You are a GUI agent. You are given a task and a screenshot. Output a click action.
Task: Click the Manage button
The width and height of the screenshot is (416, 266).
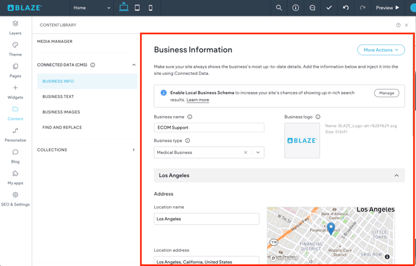[x=386, y=93]
